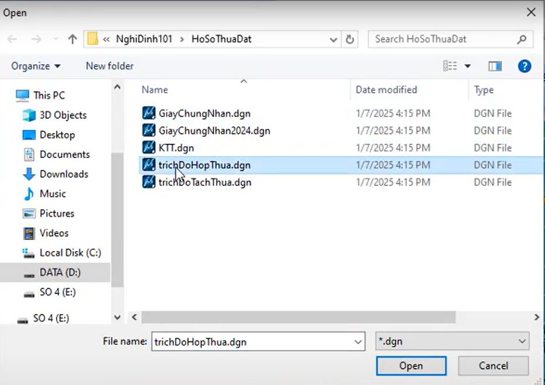Expand the *.dgn file type dropdown

coord(522,342)
